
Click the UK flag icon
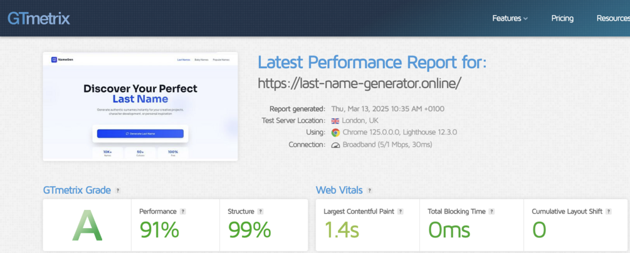coord(335,121)
